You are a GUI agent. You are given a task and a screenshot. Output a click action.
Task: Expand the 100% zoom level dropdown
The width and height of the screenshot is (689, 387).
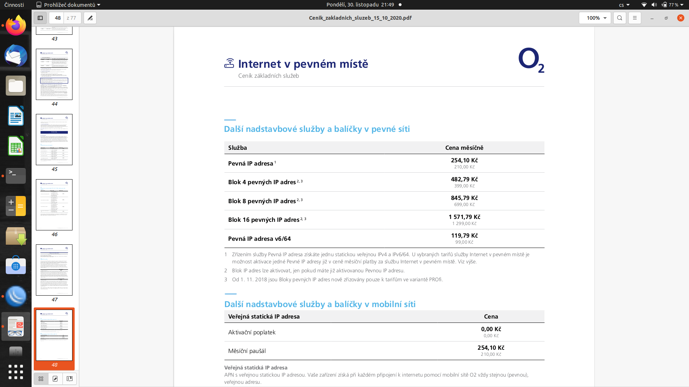595,18
